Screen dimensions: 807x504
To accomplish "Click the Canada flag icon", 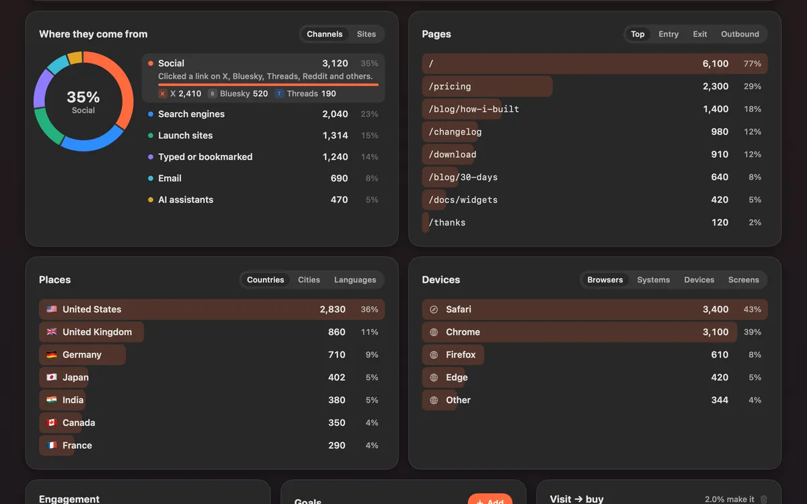I will pyautogui.click(x=52, y=423).
